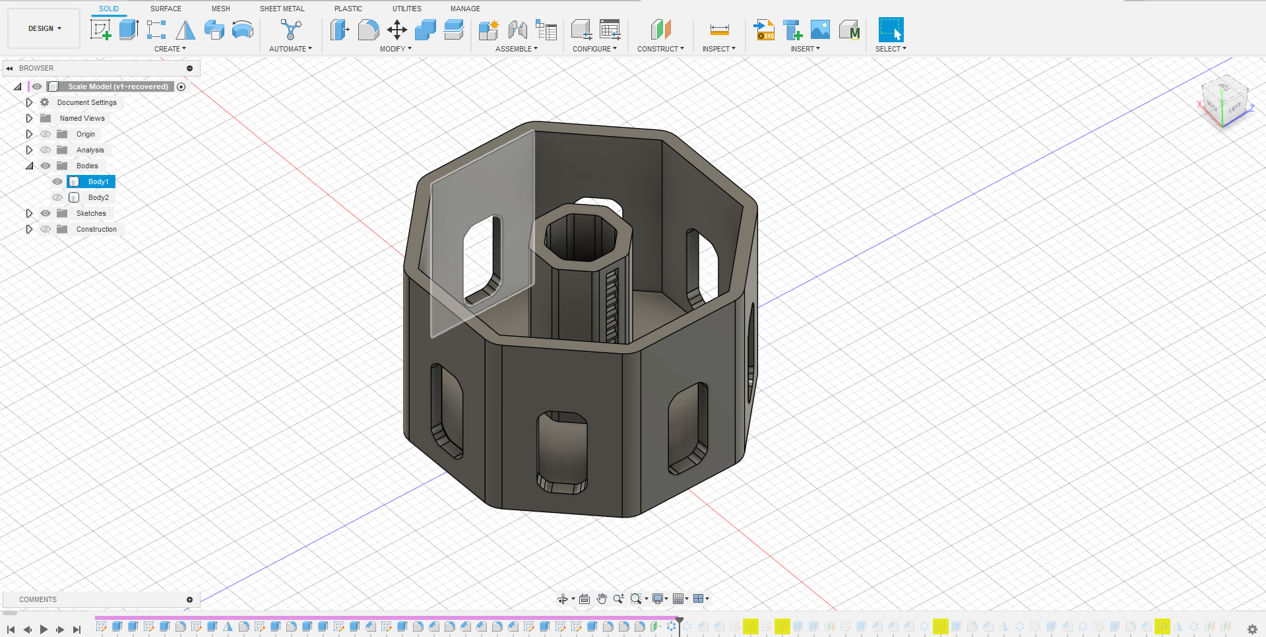Open the DESIGN workspace dropdown
1266x637 pixels.
[44, 28]
